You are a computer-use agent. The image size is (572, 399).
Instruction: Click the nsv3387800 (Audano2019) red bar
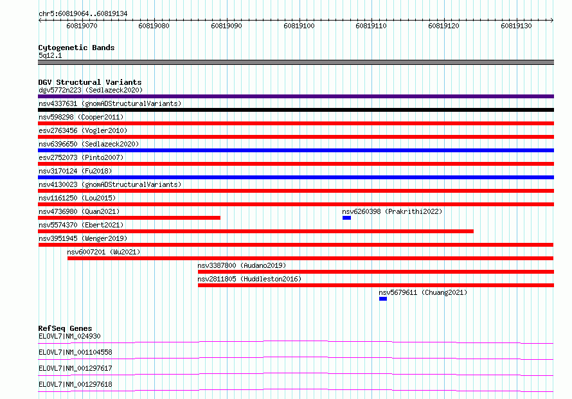tap(376, 272)
